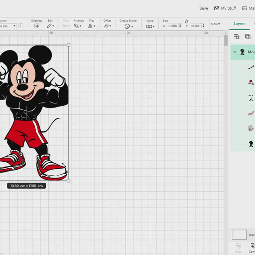Open operation help question mark
The image size is (255, 255).
point(21,25)
